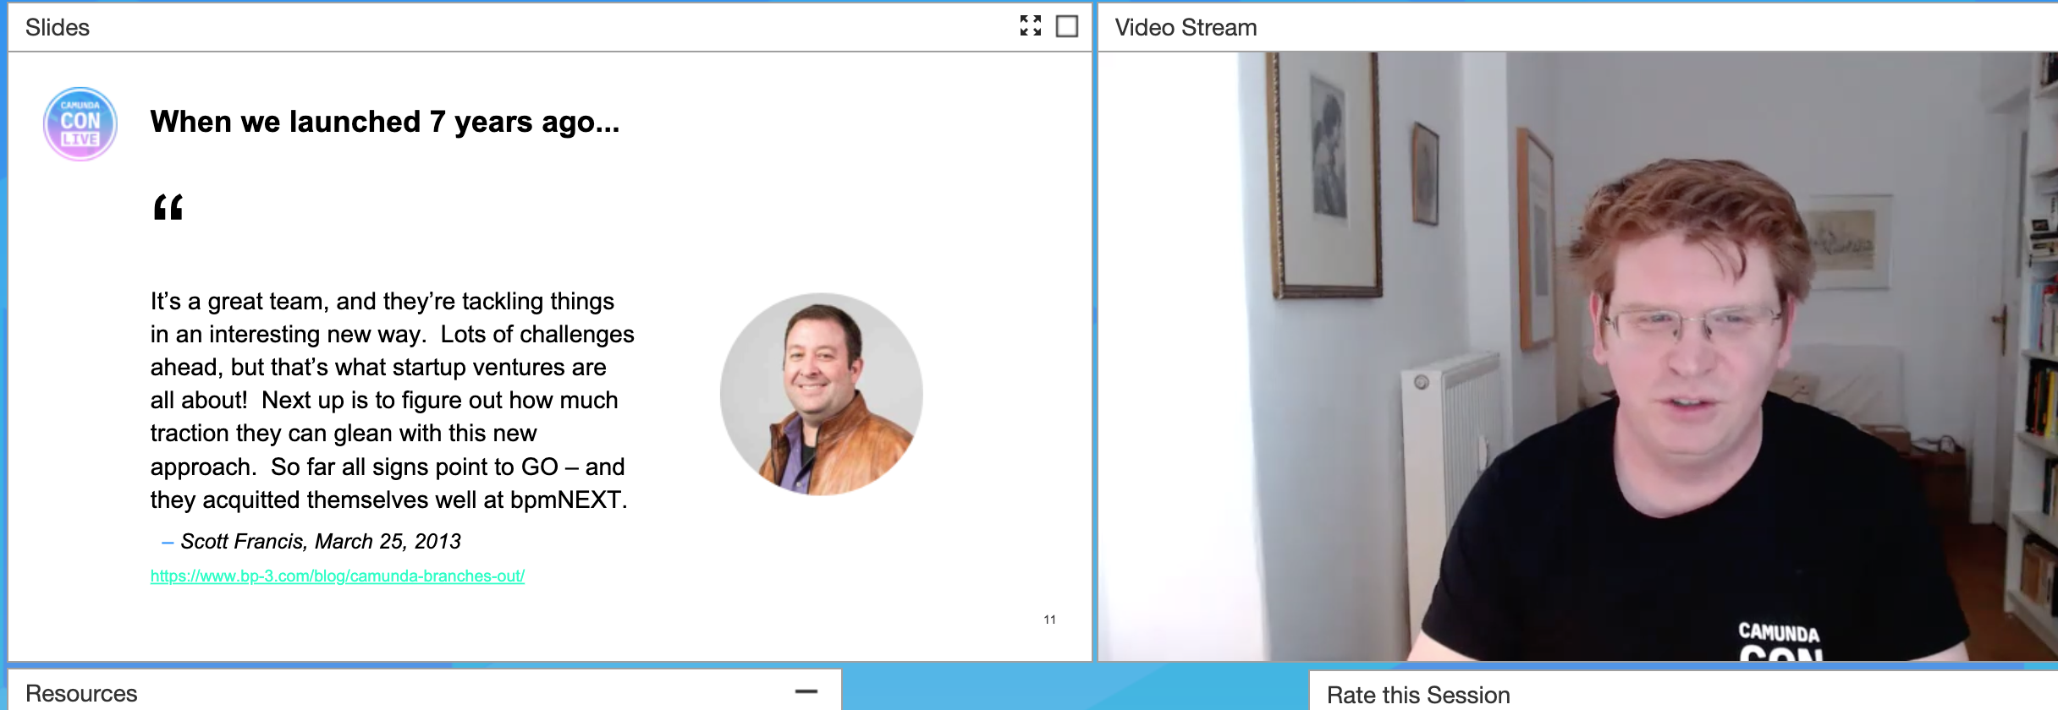Screen dimensions: 2058x710
Task: Click the slide number 11
Action: [1049, 620]
